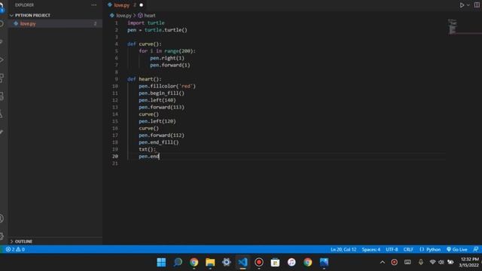This screenshot has height=271, width=482.
Task: Click the VS Code taskbar icon
Action: coord(243,262)
